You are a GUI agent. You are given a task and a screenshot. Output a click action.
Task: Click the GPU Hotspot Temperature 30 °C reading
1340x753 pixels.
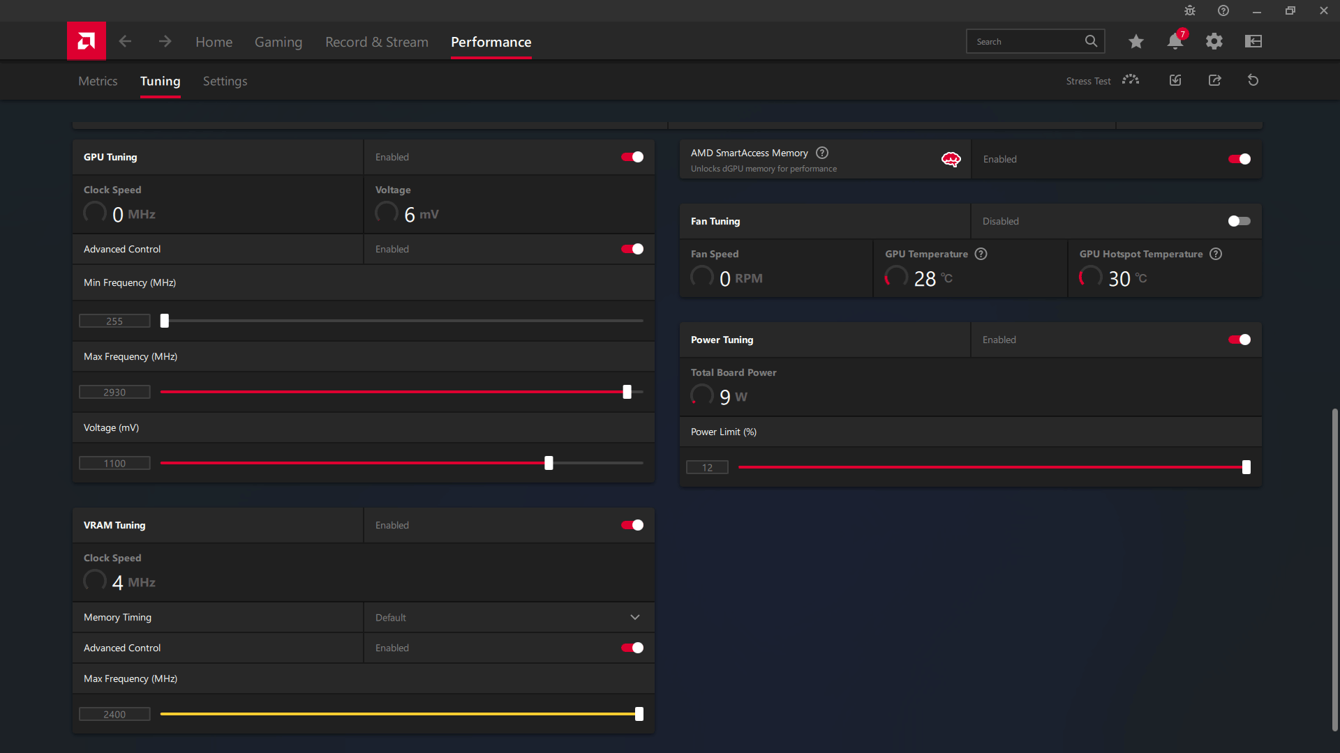click(1114, 277)
